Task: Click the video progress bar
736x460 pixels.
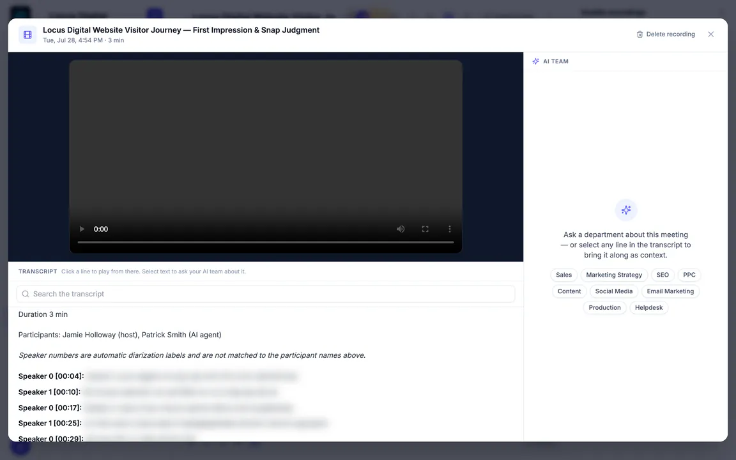Action: (x=266, y=242)
